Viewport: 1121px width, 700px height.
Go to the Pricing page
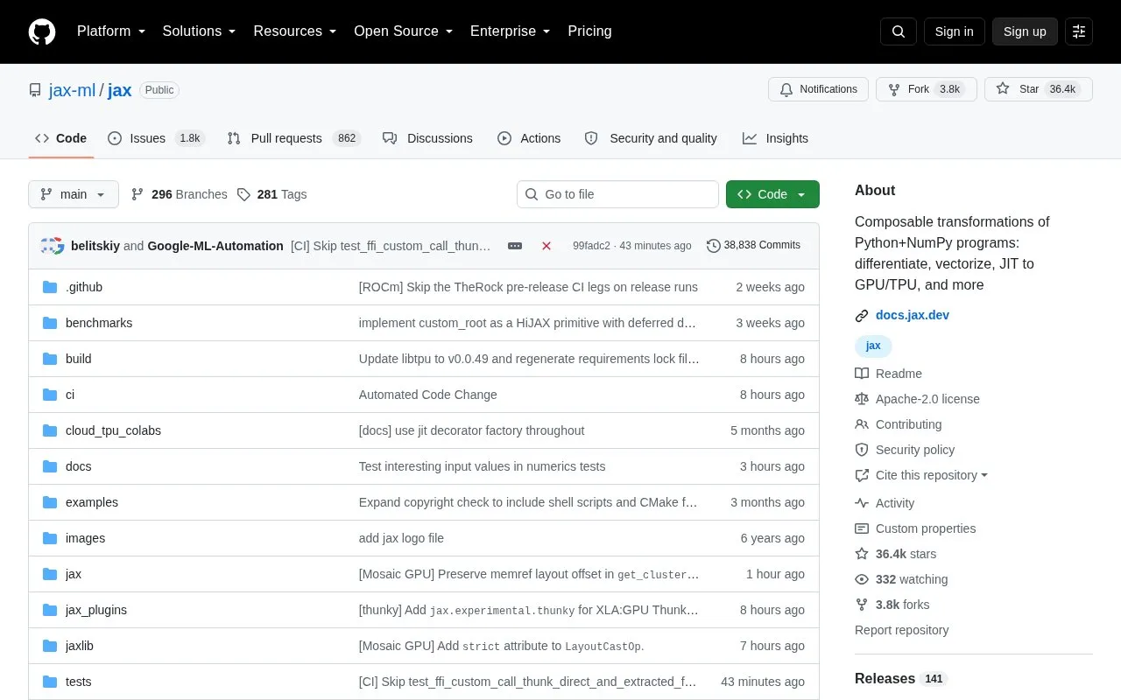pos(589,31)
